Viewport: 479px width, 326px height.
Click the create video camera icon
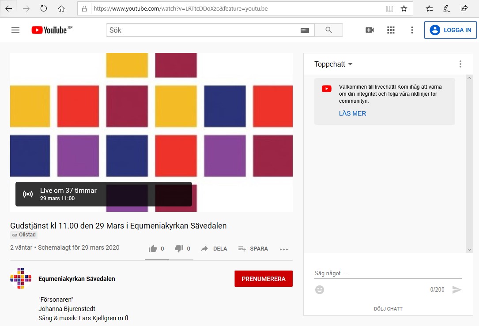coord(370,30)
